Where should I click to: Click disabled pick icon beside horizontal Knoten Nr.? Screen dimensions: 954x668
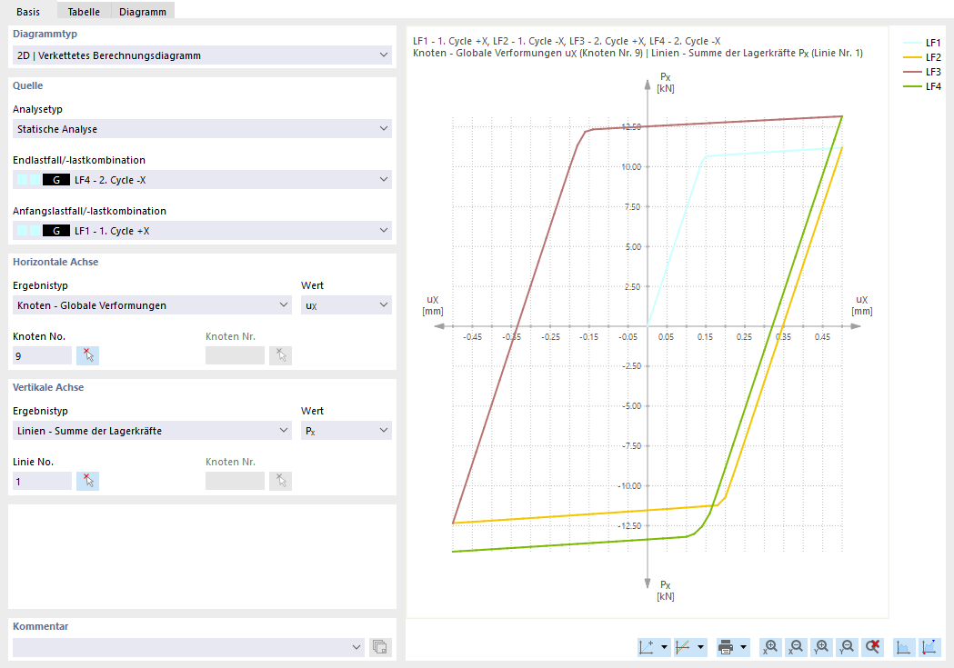pyautogui.click(x=280, y=355)
